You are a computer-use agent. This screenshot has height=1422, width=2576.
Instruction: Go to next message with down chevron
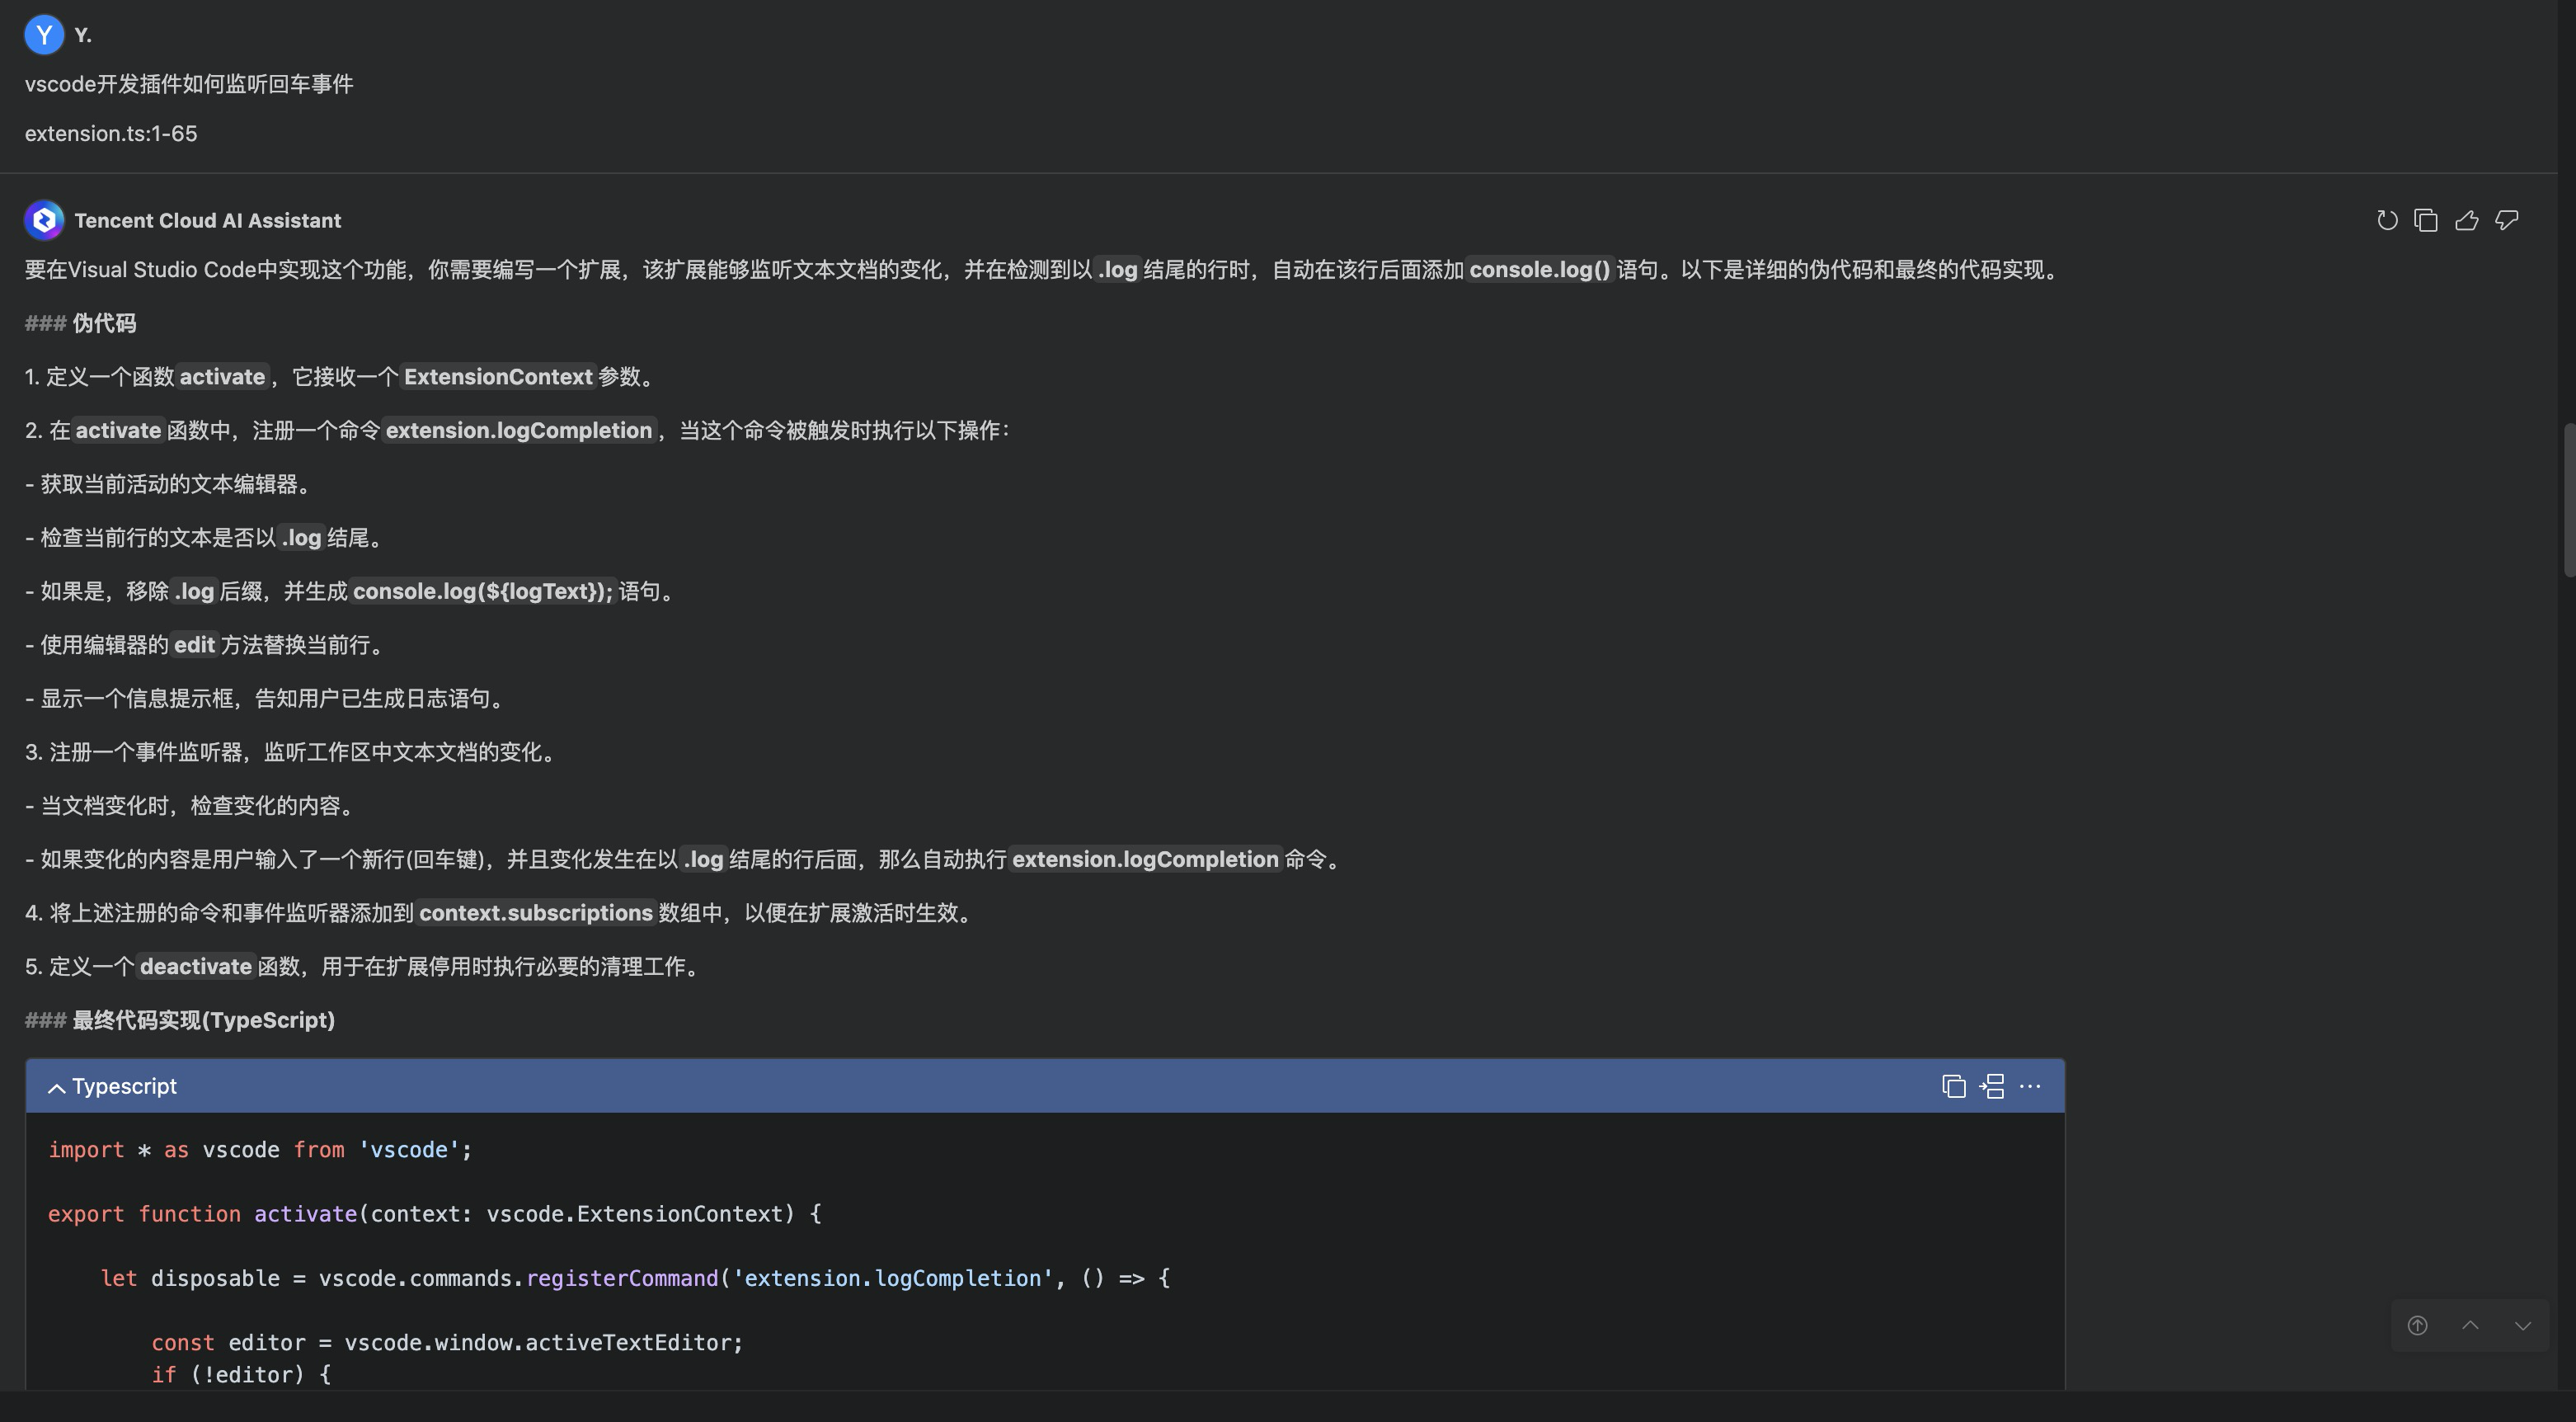pos(2523,1325)
